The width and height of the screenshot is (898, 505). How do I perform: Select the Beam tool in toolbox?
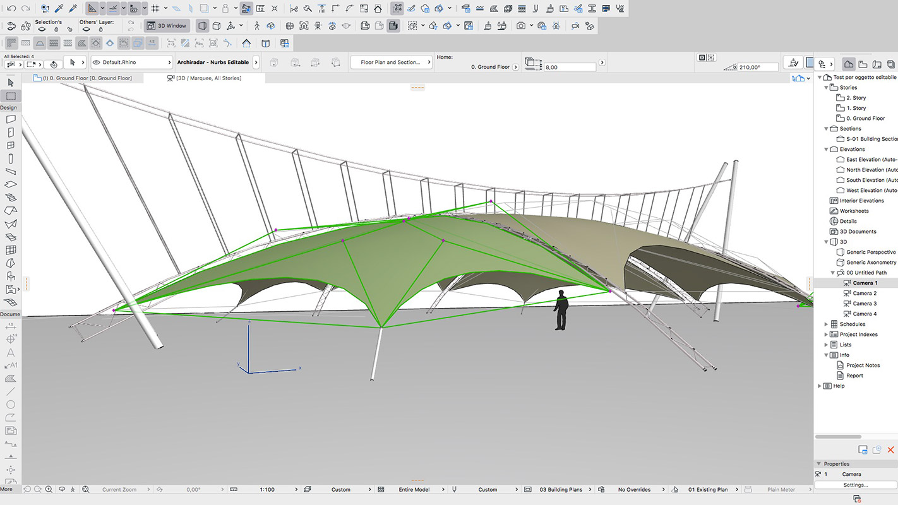click(x=11, y=172)
